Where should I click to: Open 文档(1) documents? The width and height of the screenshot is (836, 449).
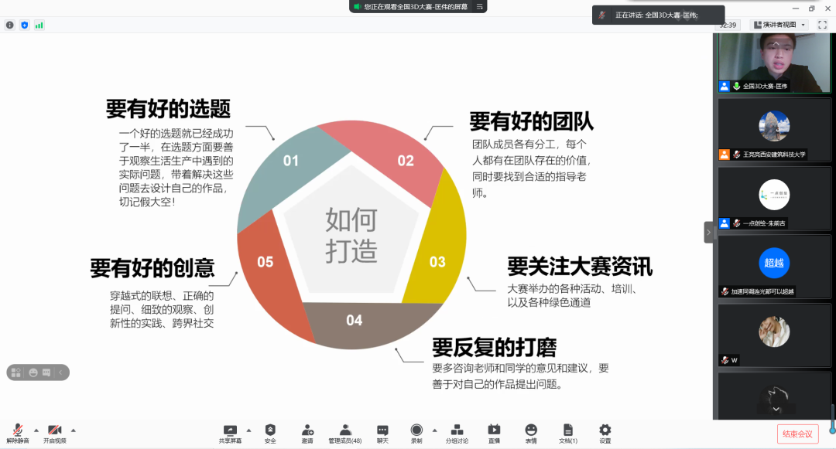pyautogui.click(x=568, y=432)
